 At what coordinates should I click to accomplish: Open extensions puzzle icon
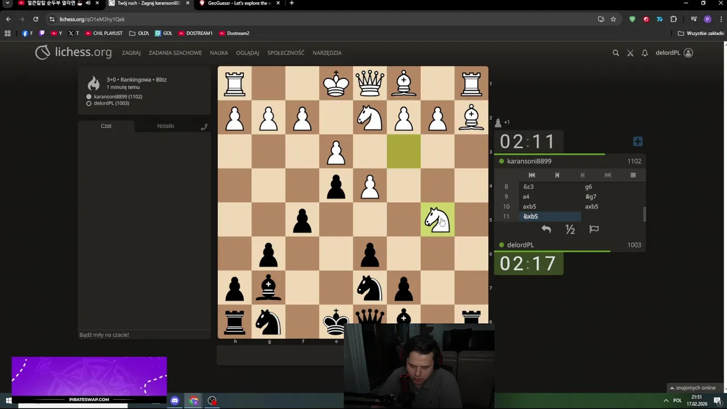click(674, 19)
